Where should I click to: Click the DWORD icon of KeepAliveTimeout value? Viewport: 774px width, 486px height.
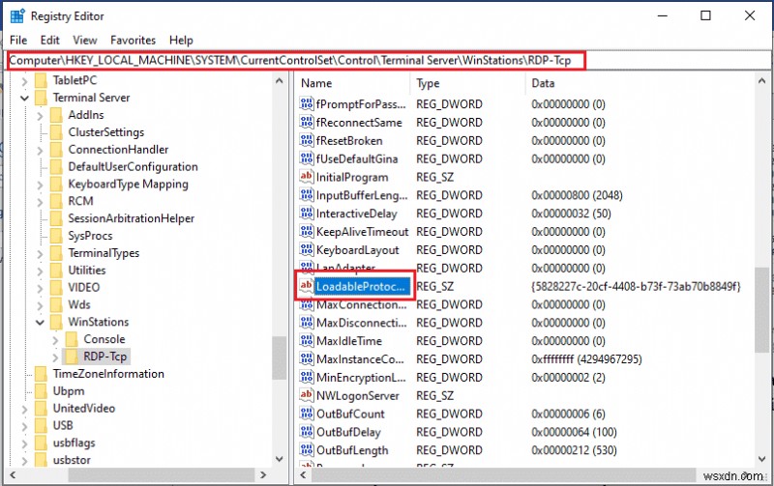pos(307,232)
